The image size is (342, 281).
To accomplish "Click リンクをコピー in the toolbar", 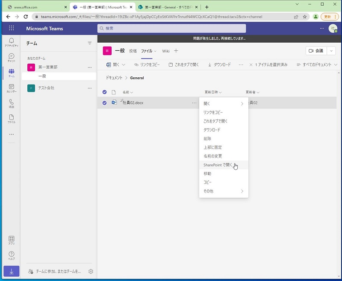I will tap(147, 64).
